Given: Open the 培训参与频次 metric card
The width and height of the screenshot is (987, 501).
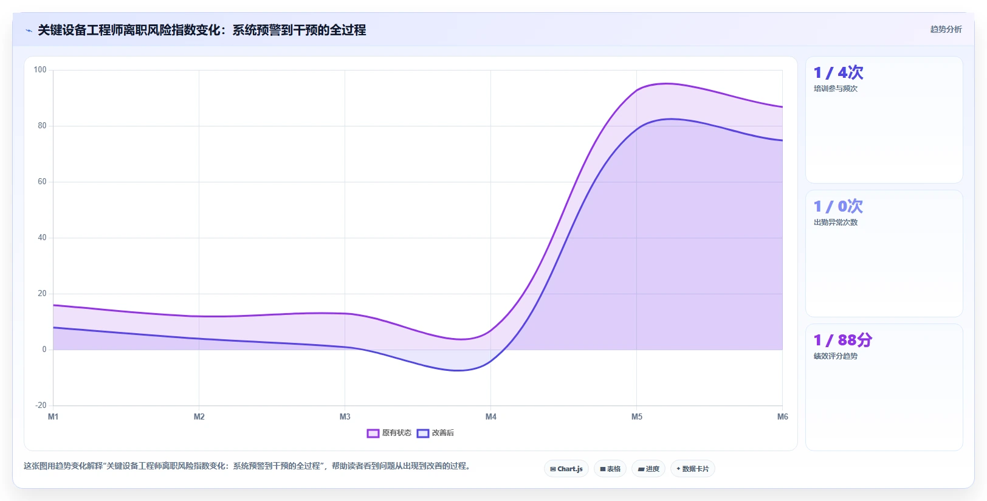Looking at the screenshot, I should point(884,120).
